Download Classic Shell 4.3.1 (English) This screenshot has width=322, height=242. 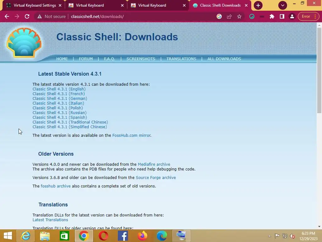pos(59,89)
